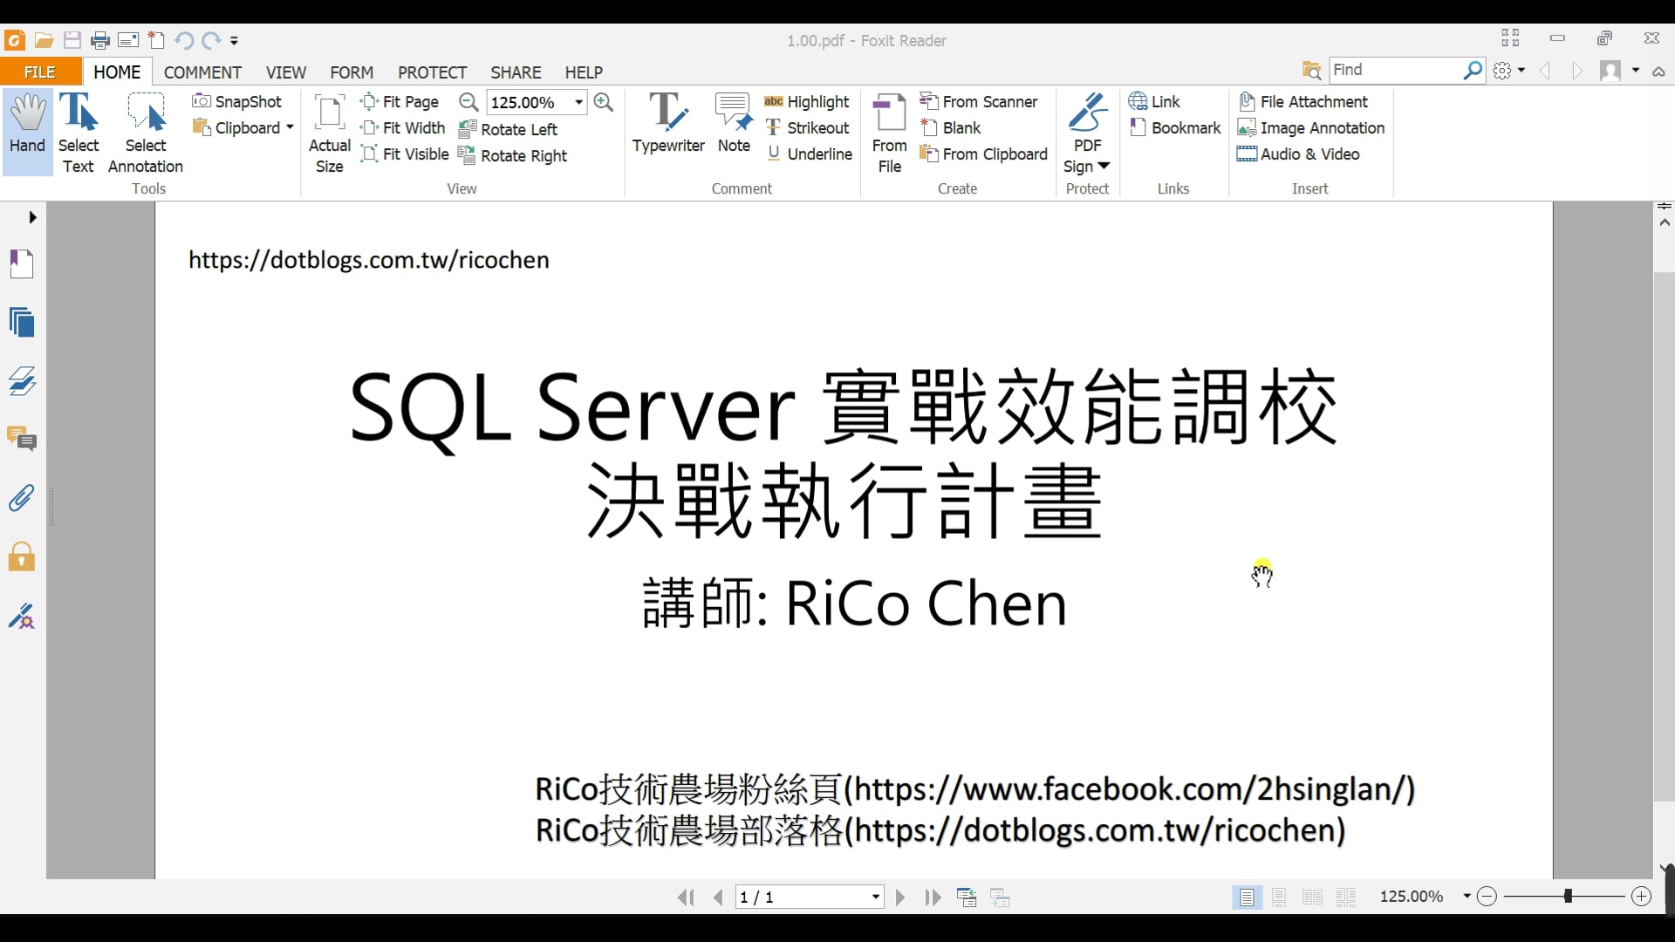
Task: Open the zoom percentage dropdown
Action: coord(578,102)
